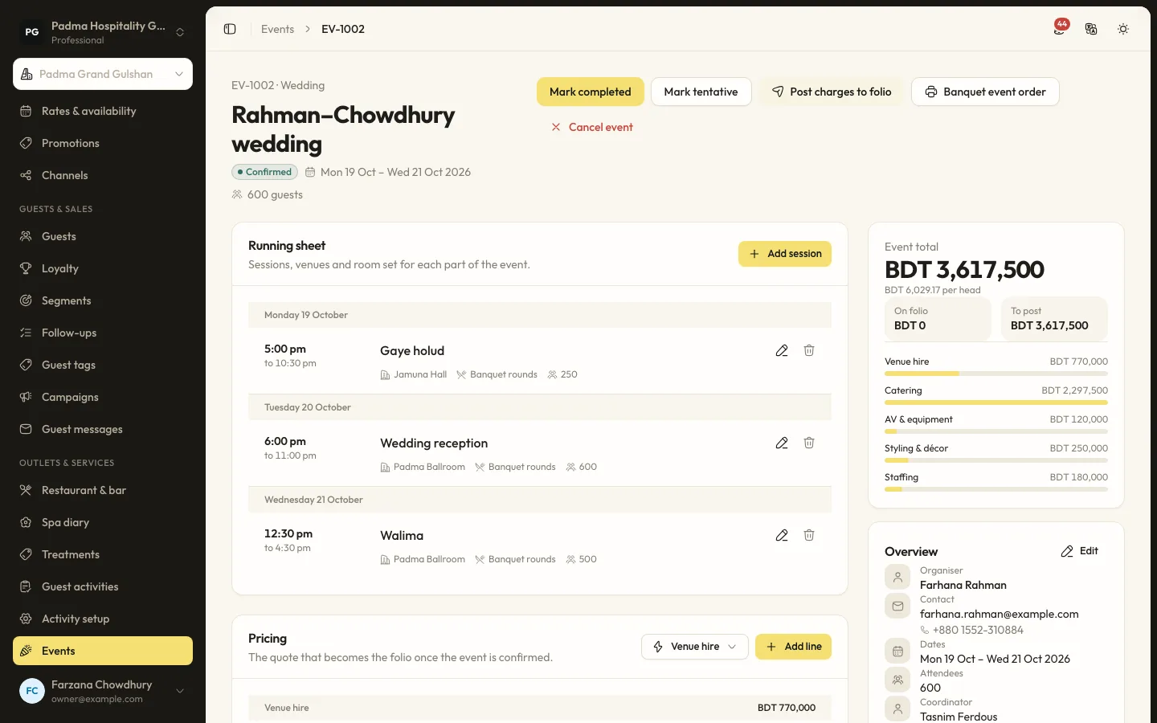
Task: Select the Walima session title
Action: pyautogui.click(x=402, y=536)
